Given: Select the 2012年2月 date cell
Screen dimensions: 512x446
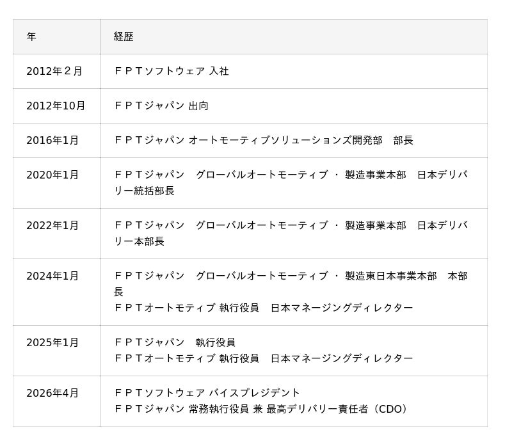Looking at the screenshot, I should coord(54,71).
